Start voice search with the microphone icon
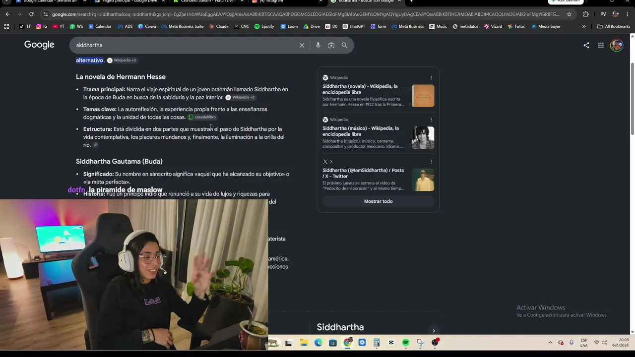Screen dimensions: 635x357 click(x=318, y=45)
